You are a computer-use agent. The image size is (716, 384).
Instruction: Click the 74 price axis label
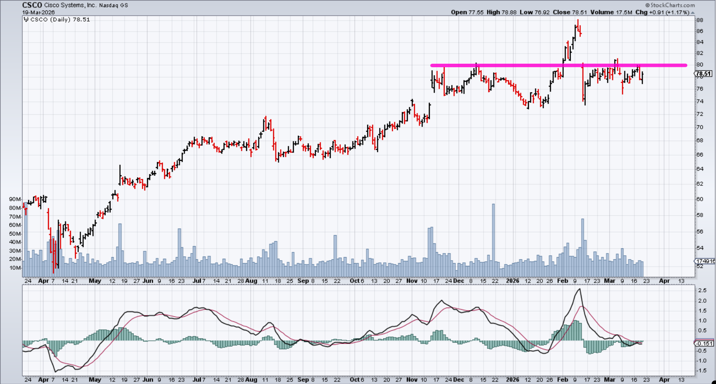click(700, 101)
